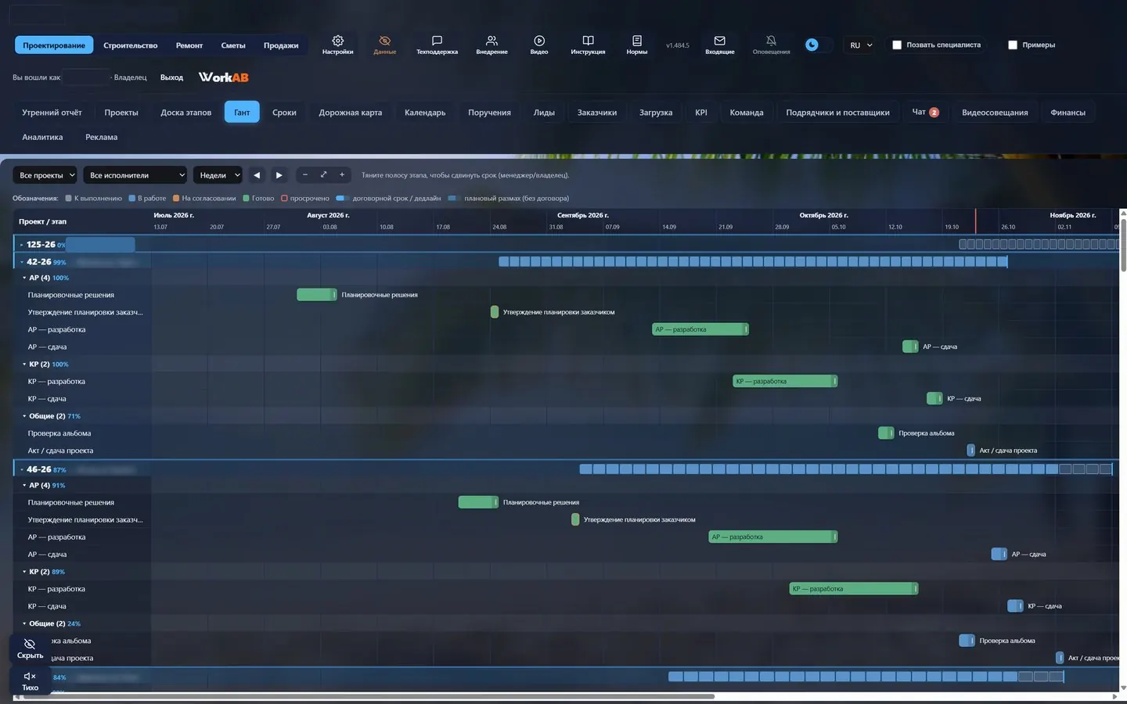Open Настройки gear icon

coord(337,41)
